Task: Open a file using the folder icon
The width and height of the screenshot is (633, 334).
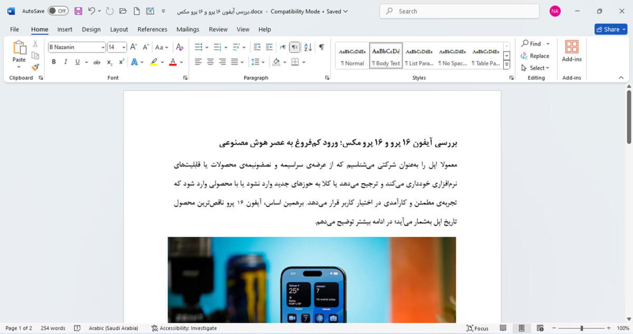Action: pos(123,11)
